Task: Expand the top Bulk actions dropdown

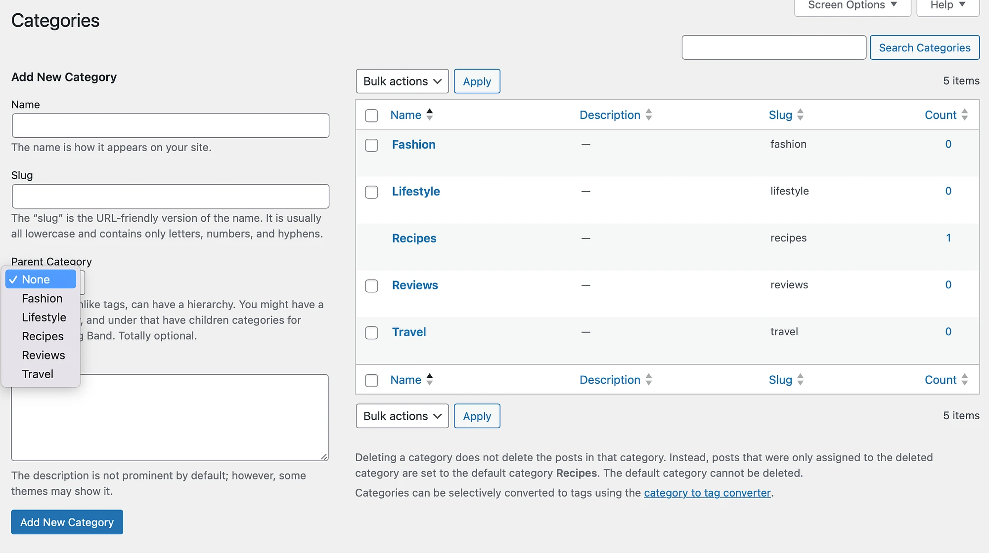Action: [402, 81]
